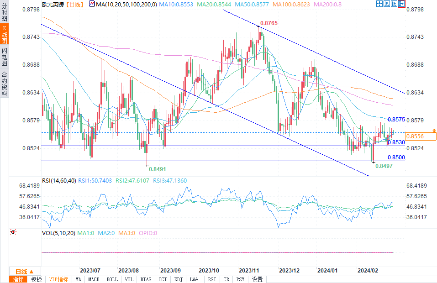Select the LW& indicator button
The image size is (437, 283).
click(194, 279)
